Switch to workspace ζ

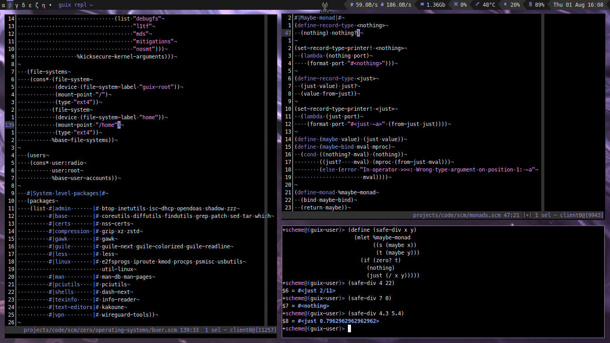[37, 5]
